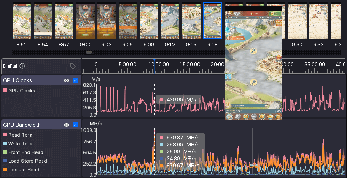Click the orange Texture Read legend swatch
This screenshot has height=178, width=347.
(x=5, y=169)
